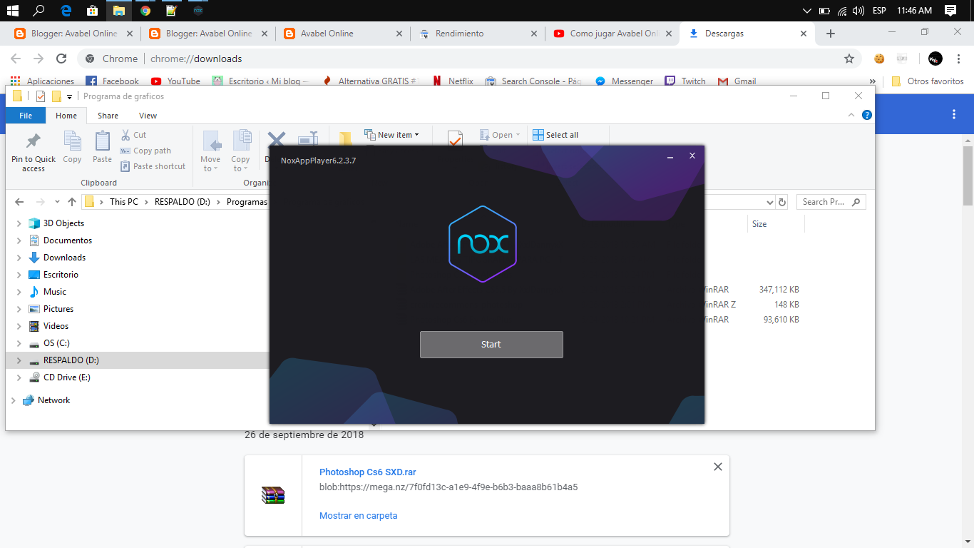974x548 pixels.
Task: Open the Netflix bookmark
Action: (x=453, y=81)
